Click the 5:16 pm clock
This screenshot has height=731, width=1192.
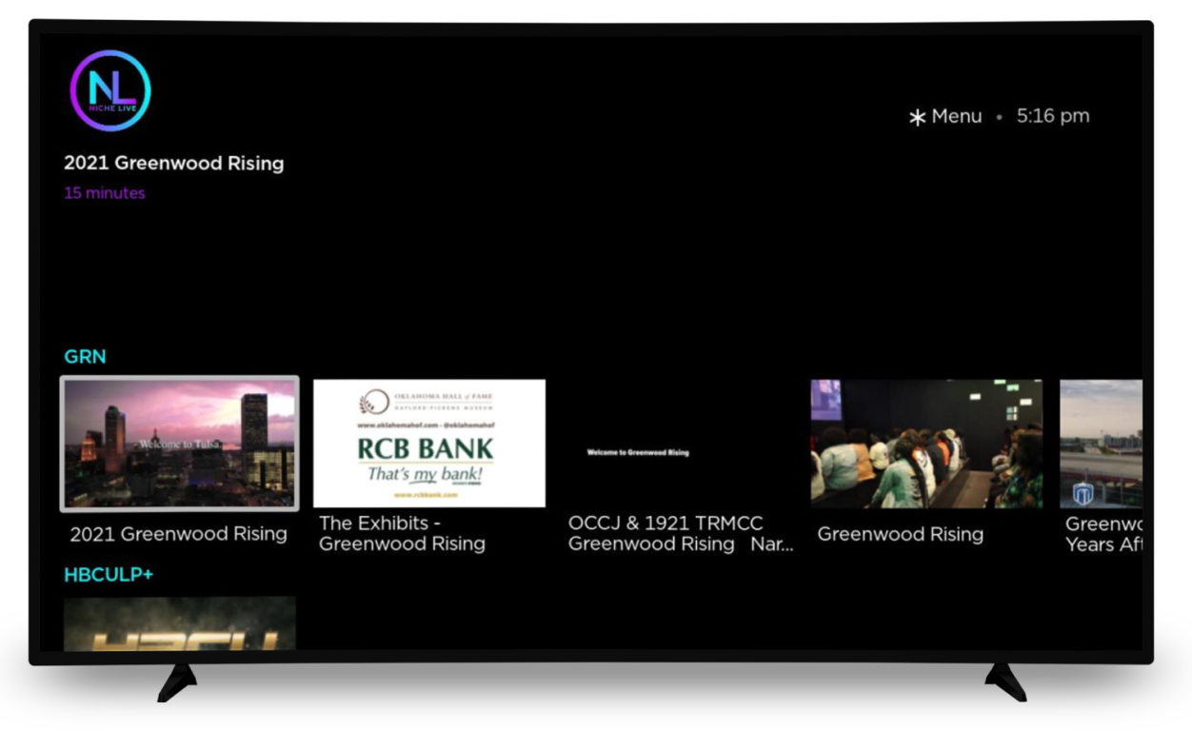point(1053,116)
